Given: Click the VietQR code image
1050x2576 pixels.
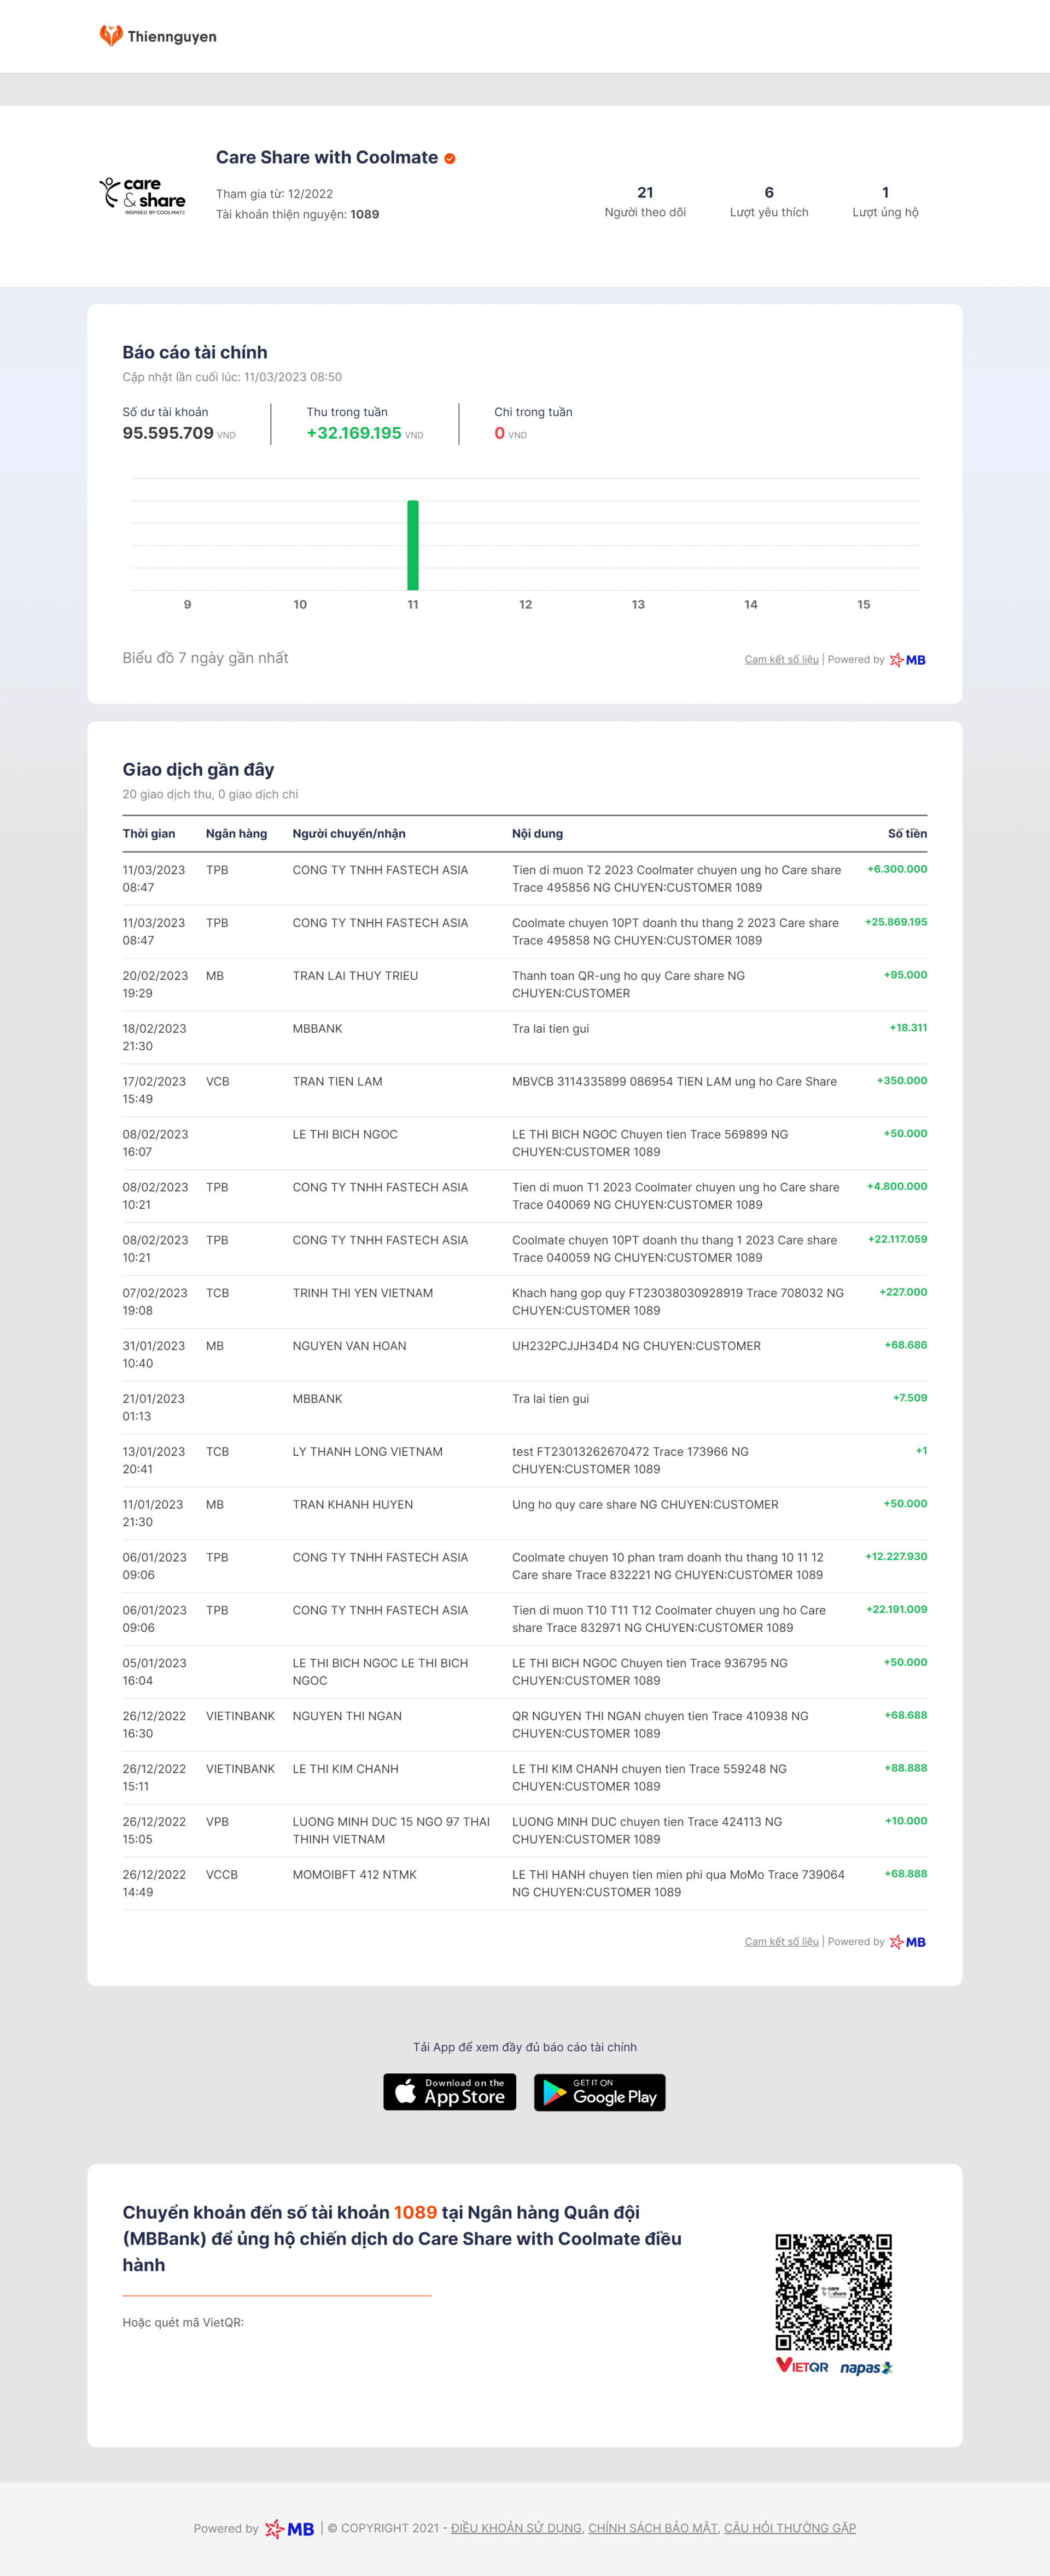Looking at the screenshot, I should tap(834, 2292).
